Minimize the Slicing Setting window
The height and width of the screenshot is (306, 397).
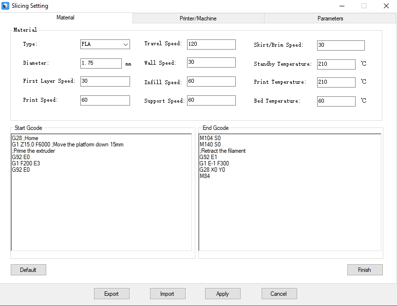[x=342, y=6]
